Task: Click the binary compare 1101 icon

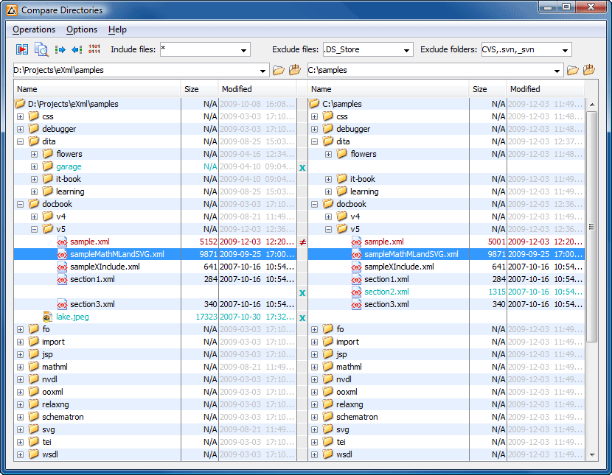Action: click(94, 49)
